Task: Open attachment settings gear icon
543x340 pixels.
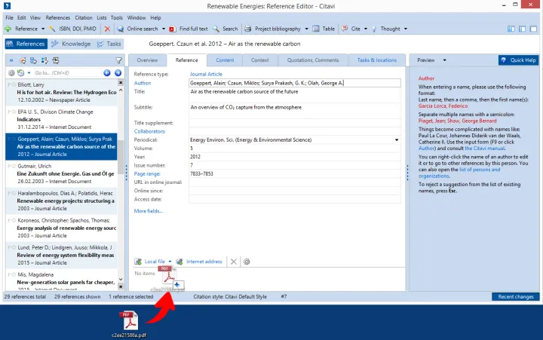Action: 247,262
